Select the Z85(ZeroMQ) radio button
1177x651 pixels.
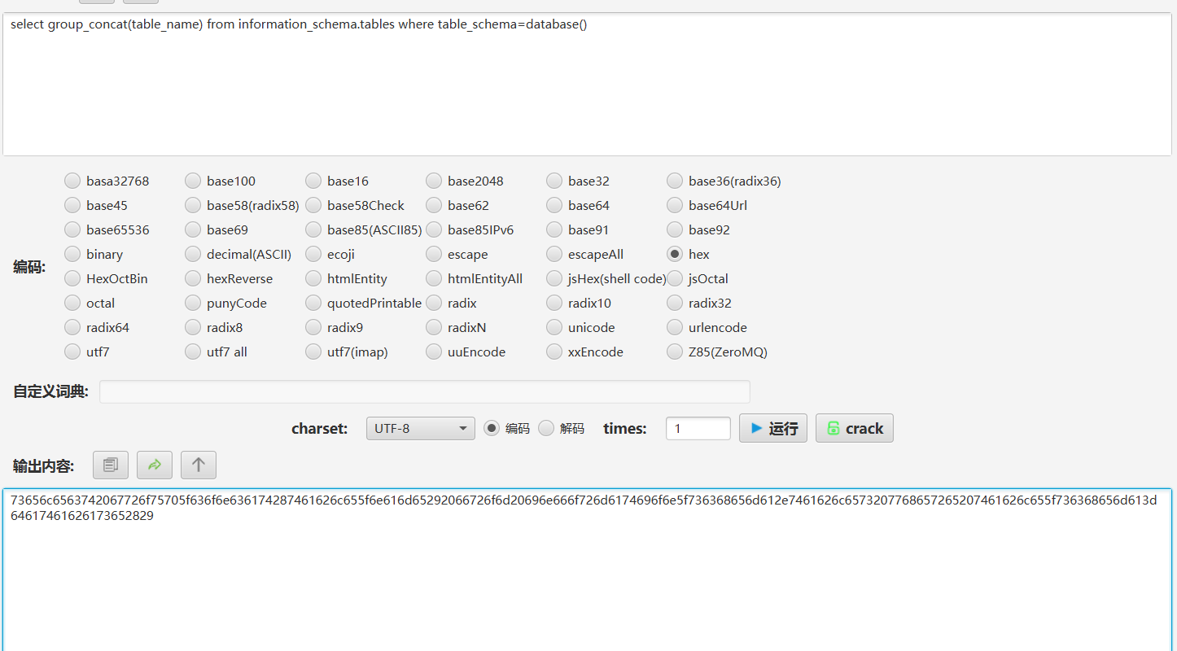point(675,352)
